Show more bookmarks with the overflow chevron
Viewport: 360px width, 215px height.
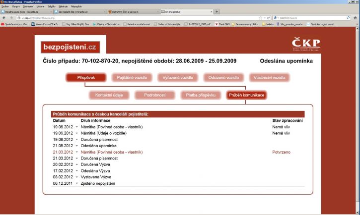(357, 24)
